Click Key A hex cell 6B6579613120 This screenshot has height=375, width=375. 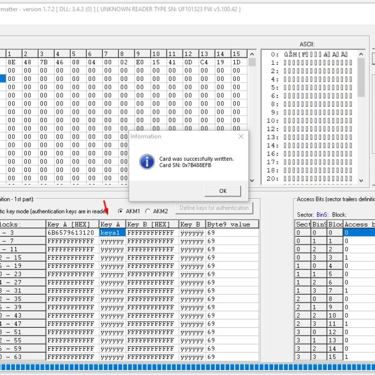[x=72, y=232]
